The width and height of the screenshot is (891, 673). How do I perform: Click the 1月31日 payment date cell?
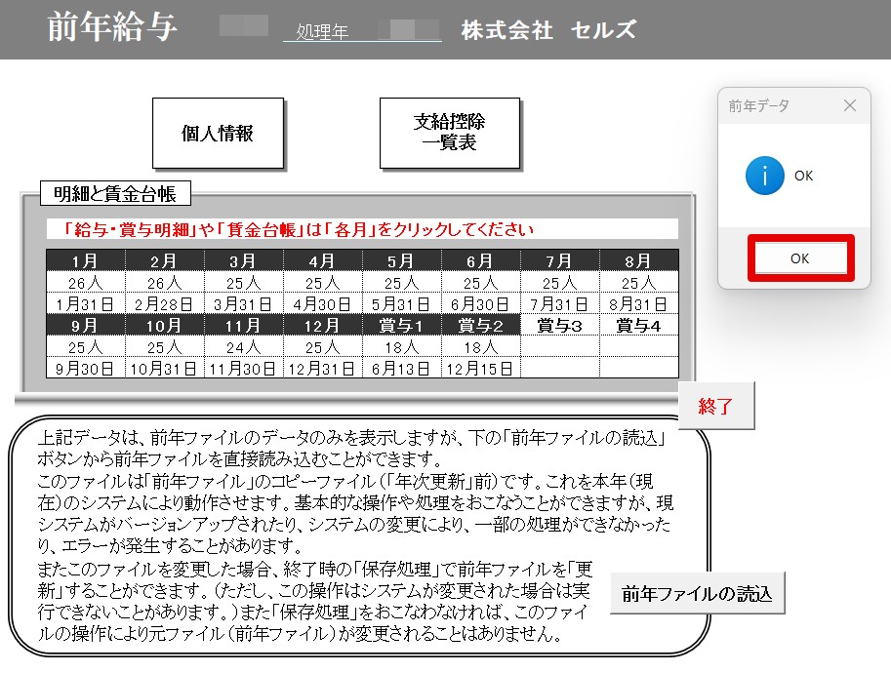85,304
